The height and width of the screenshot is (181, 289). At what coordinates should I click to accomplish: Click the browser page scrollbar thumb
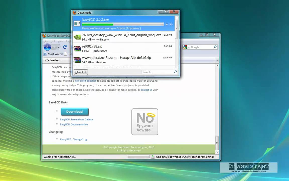pos(217,143)
